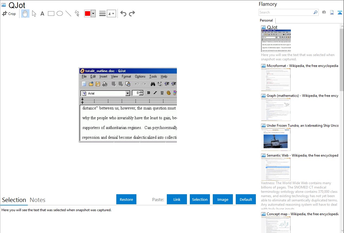Screen dimensions: 344x233
Task: Open the color dropdown arrow
Action: [x=93, y=14]
